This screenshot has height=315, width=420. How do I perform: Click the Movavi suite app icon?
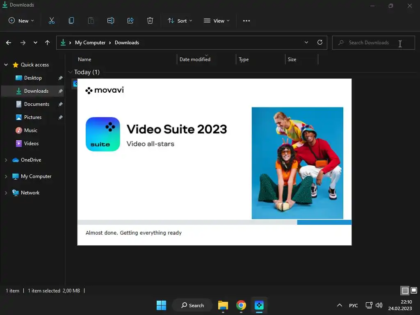[103, 134]
